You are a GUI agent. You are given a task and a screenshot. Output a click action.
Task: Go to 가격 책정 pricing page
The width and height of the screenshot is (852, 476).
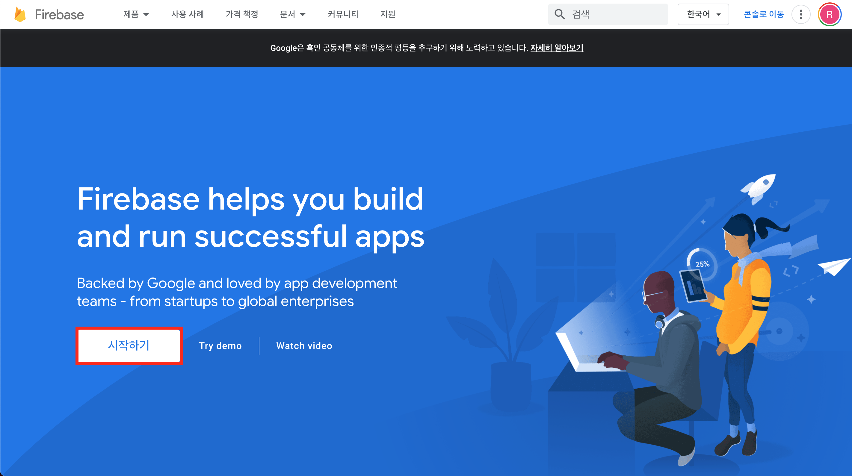(242, 14)
